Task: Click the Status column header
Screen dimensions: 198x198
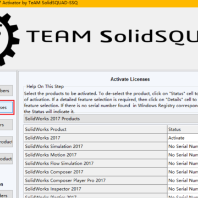Action: click(x=183, y=129)
